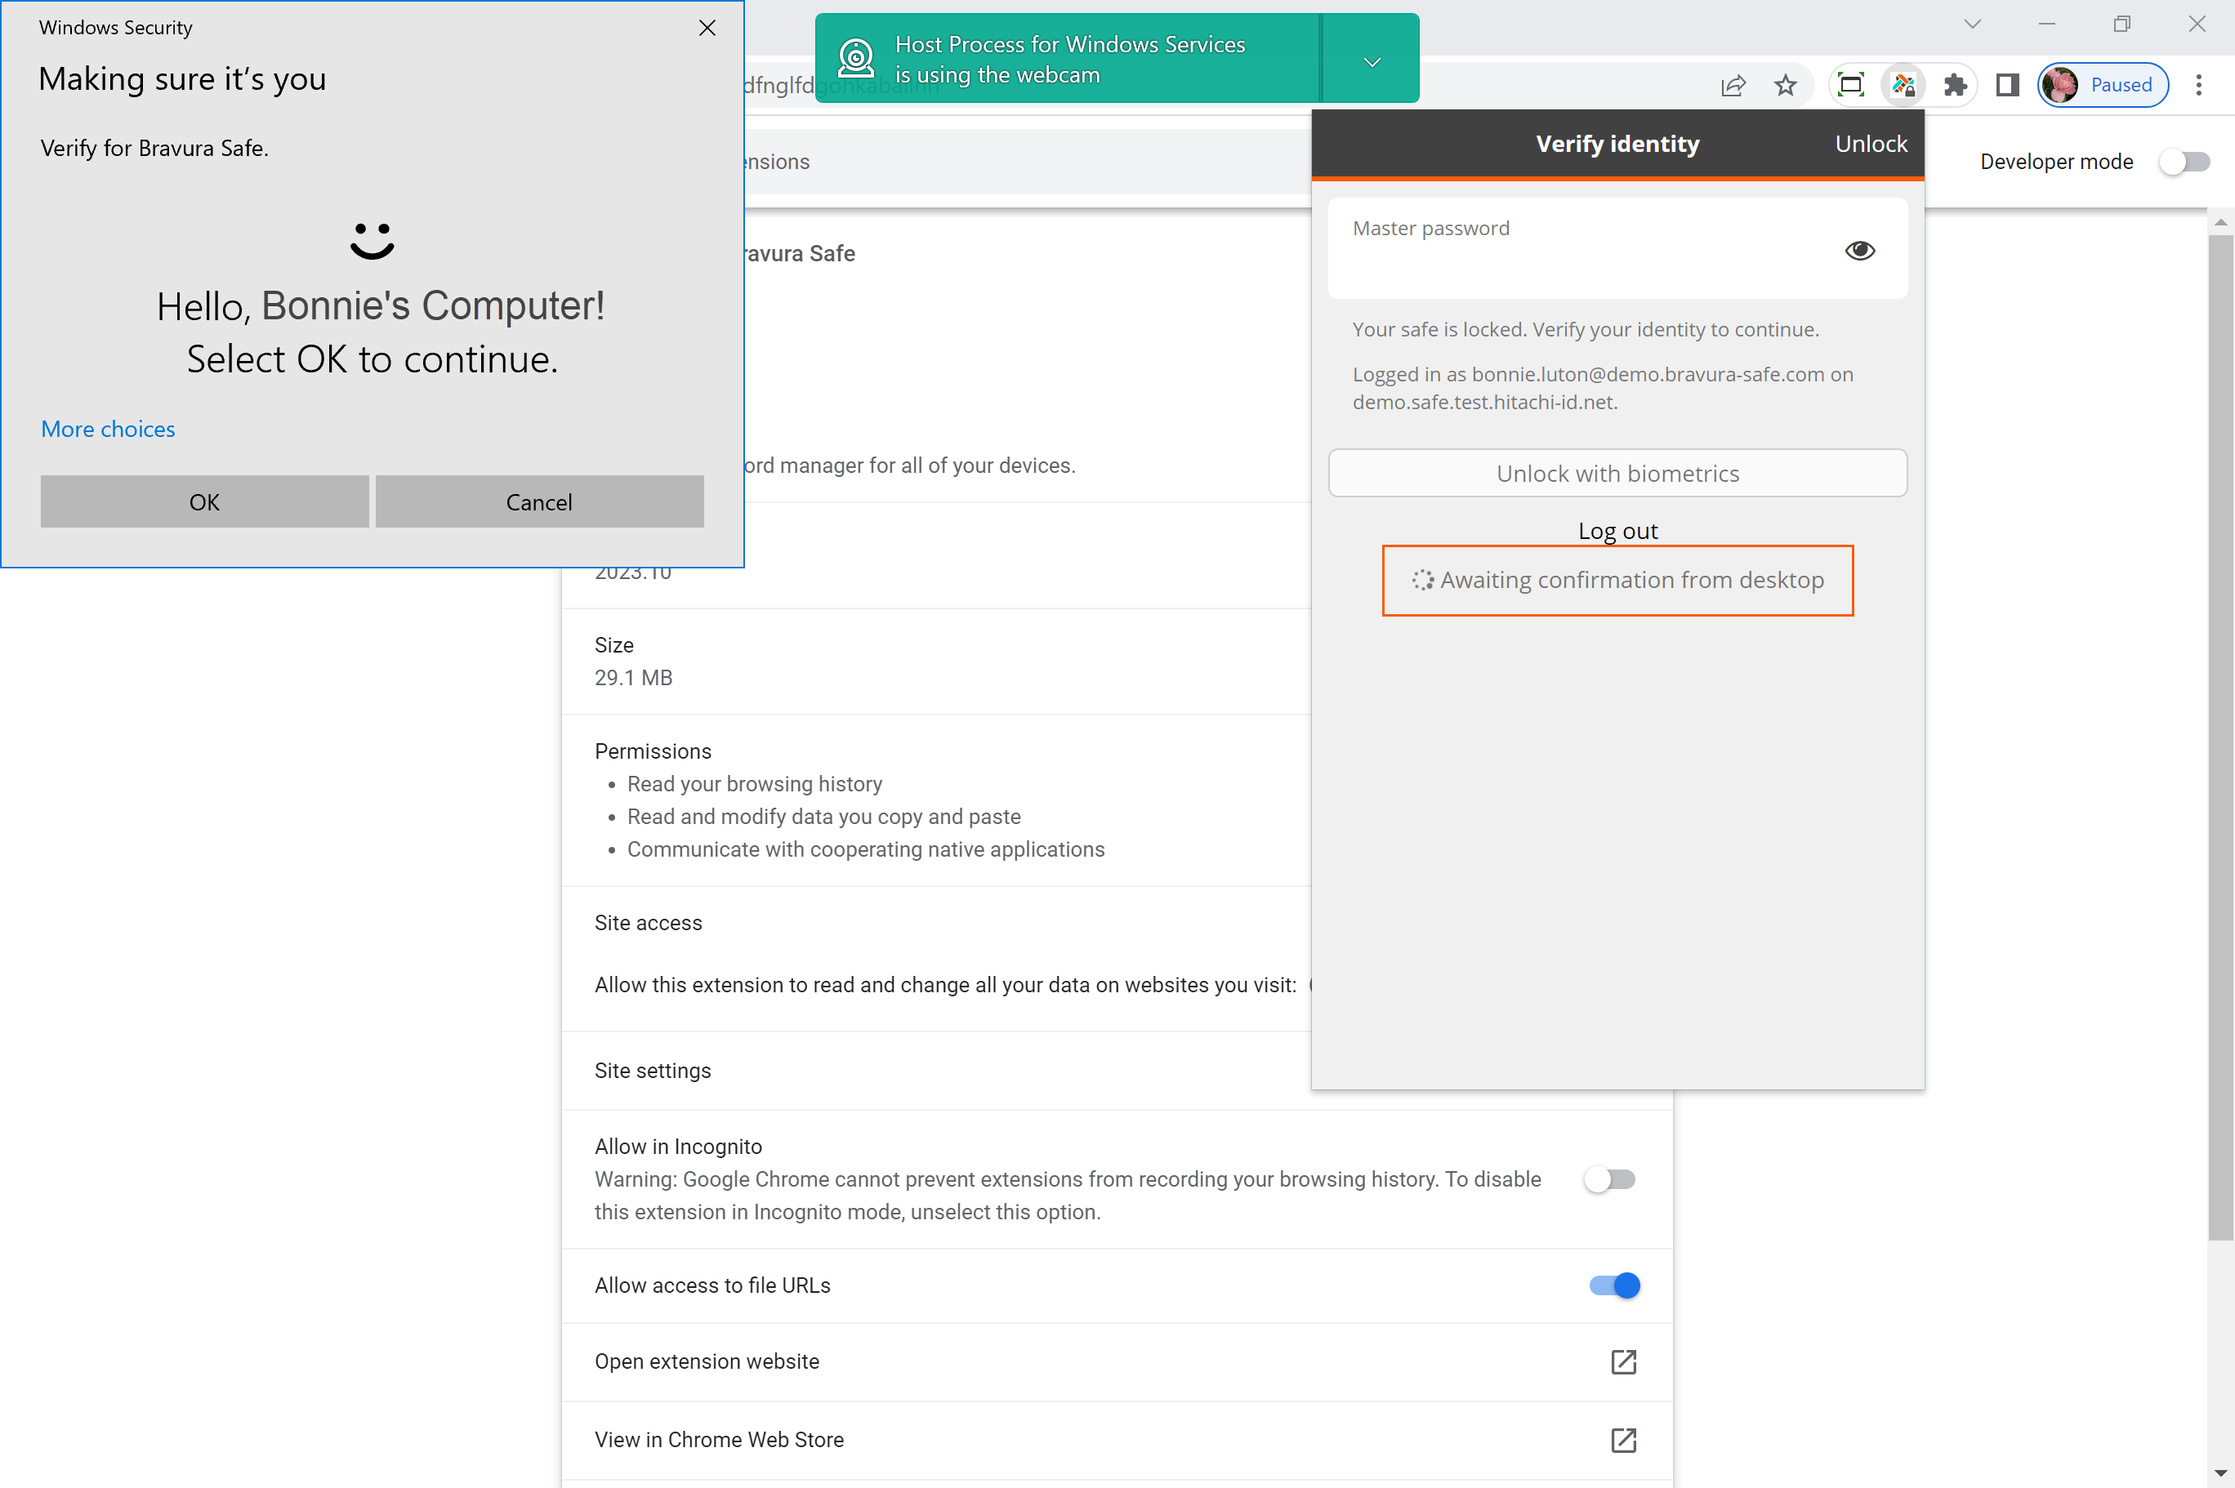Click OK in Windows Security dialog
Viewport: 2235px width, 1488px height.
point(204,502)
